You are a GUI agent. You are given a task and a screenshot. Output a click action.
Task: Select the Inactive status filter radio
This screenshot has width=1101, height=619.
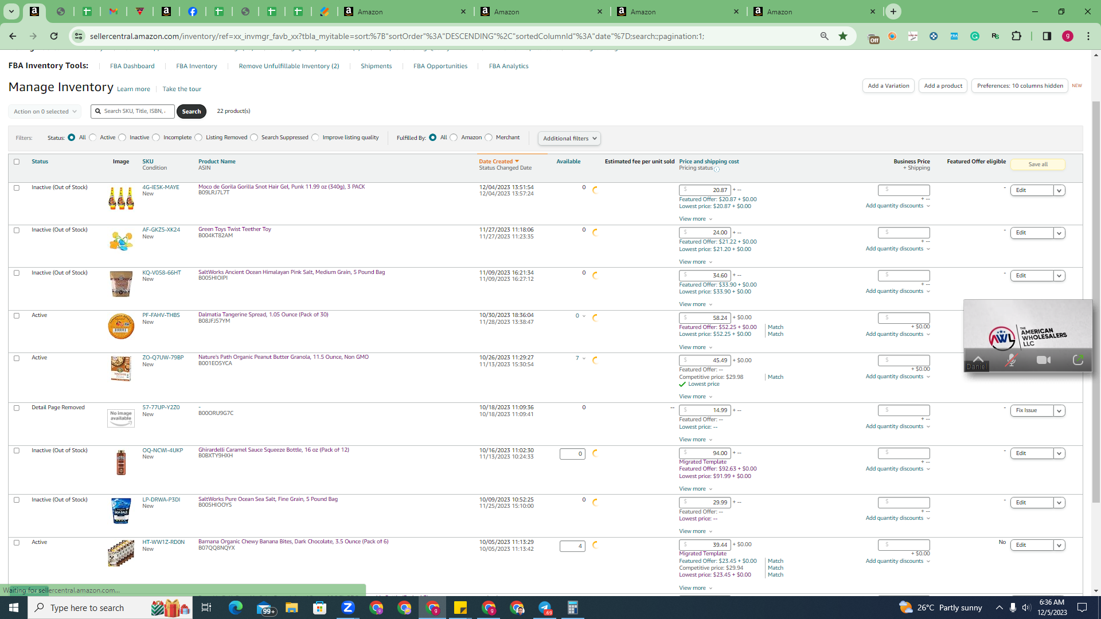122,138
